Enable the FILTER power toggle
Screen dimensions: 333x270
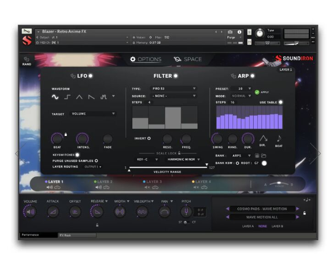(x=176, y=76)
